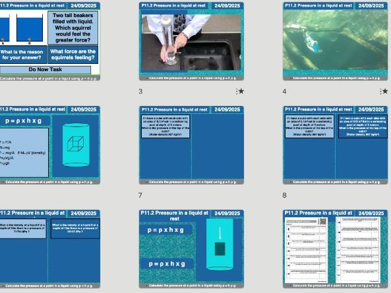Click the animation star icon under slide 4

(x=384, y=92)
